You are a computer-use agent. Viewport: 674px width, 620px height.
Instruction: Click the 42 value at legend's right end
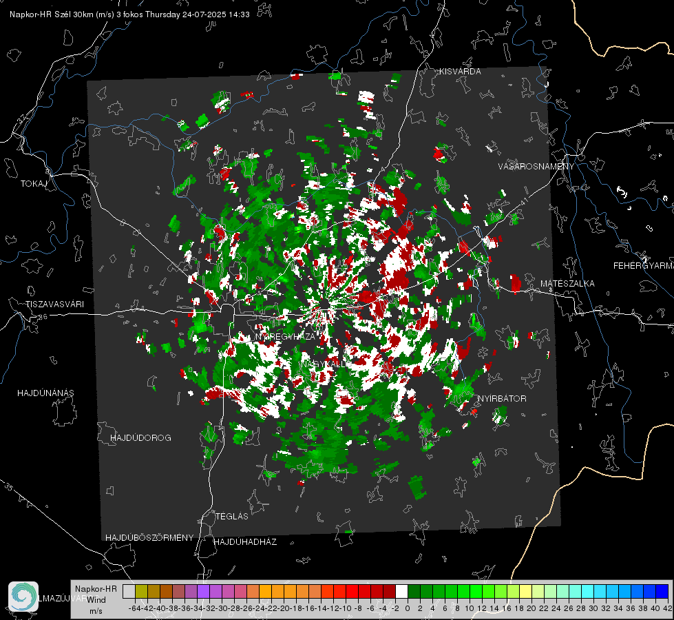pyautogui.click(x=667, y=608)
